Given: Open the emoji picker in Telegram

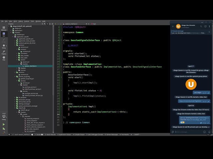Looking at the screenshot, I should click(x=204, y=132).
